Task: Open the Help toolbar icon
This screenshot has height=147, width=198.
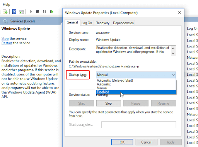Action: tap(14, 12)
